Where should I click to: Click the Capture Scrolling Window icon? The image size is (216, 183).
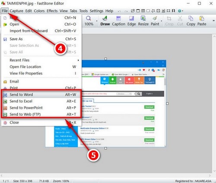[x=163, y=11]
